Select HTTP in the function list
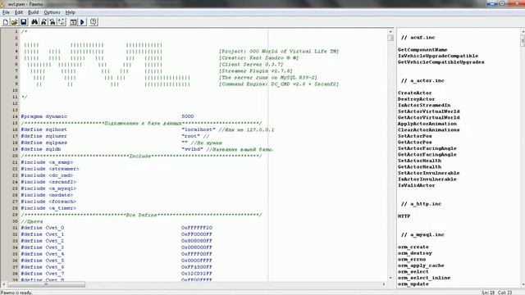Image resolution: width=525 pixels, height=295 pixels. [x=404, y=216]
